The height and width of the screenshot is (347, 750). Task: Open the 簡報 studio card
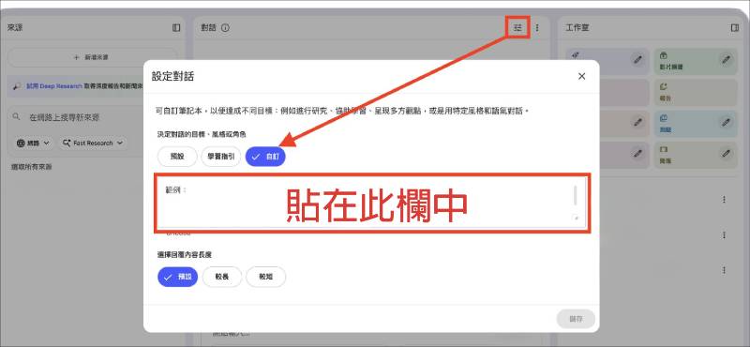click(695, 155)
